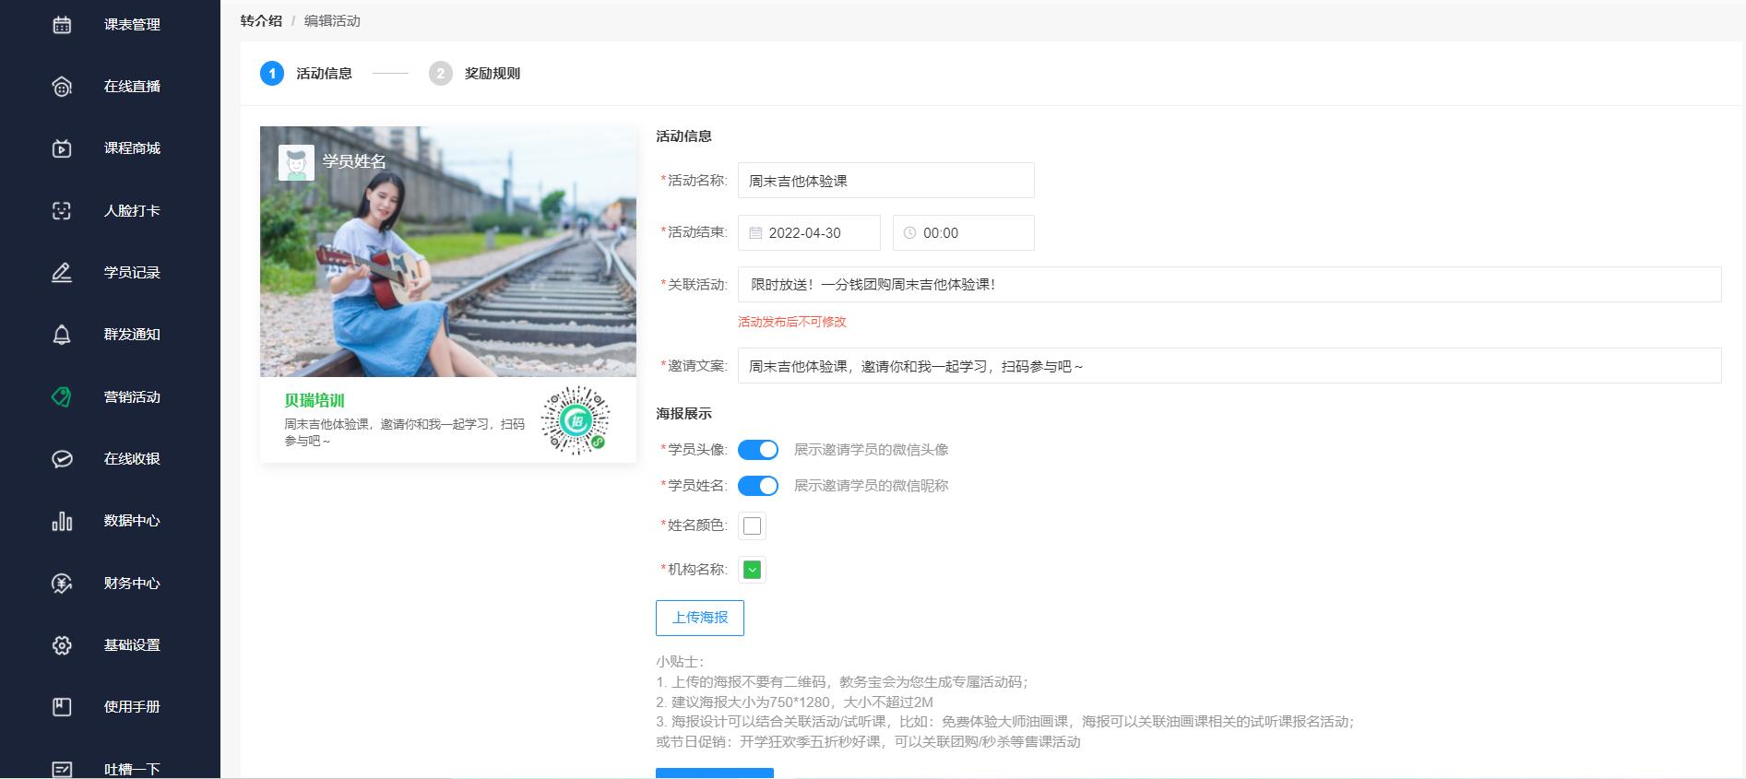Open the 姓名颜色 white color picker
The height and width of the screenshot is (779, 1746).
(x=753, y=526)
